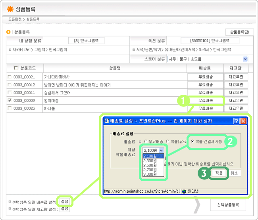
Task: Click the orange asterisk 상품등록 header icon
Action: (x=10, y=9)
